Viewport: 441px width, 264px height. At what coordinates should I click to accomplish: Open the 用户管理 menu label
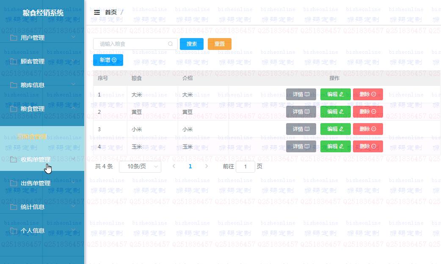click(33, 38)
